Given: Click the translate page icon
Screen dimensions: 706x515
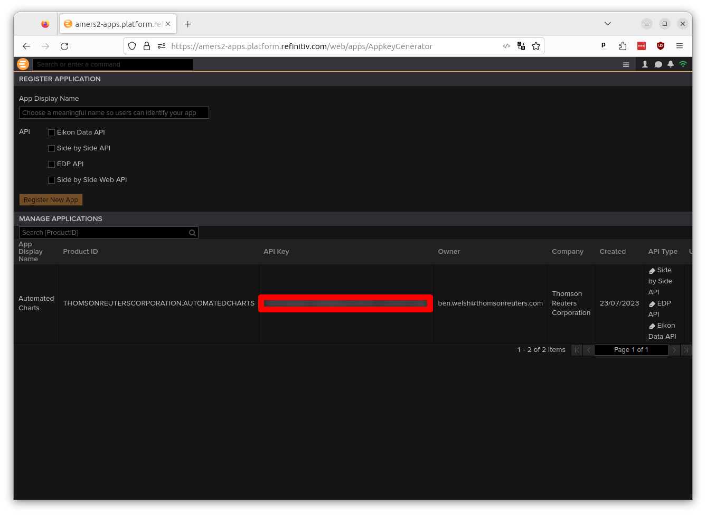Looking at the screenshot, I should [521, 46].
